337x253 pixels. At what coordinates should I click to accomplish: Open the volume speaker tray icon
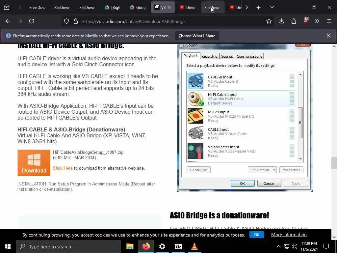tap(295, 246)
